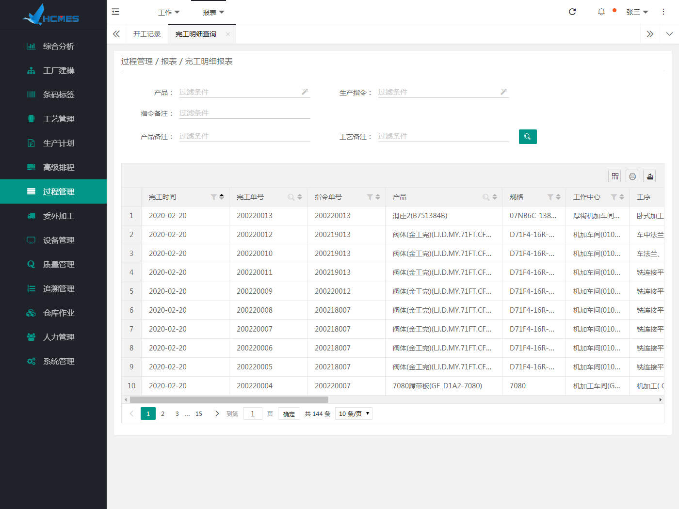Open the 10 条/页 page size dropdown
The height and width of the screenshot is (509, 679).
pyautogui.click(x=354, y=414)
